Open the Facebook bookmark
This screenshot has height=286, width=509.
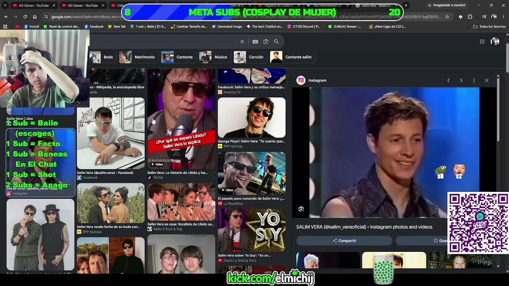point(94,27)
